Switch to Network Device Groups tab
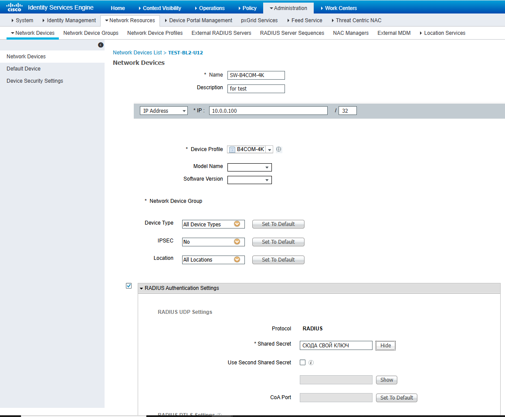505x417 pixels. (91, 33)
